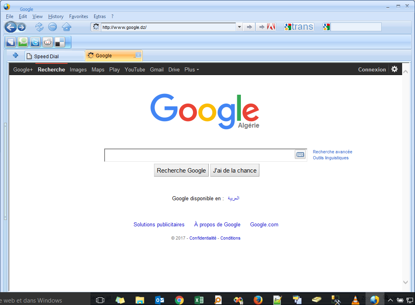This screenshot has width=415, height=305.
Task: Open the Play link in Google bar
Action: point(114,69)
